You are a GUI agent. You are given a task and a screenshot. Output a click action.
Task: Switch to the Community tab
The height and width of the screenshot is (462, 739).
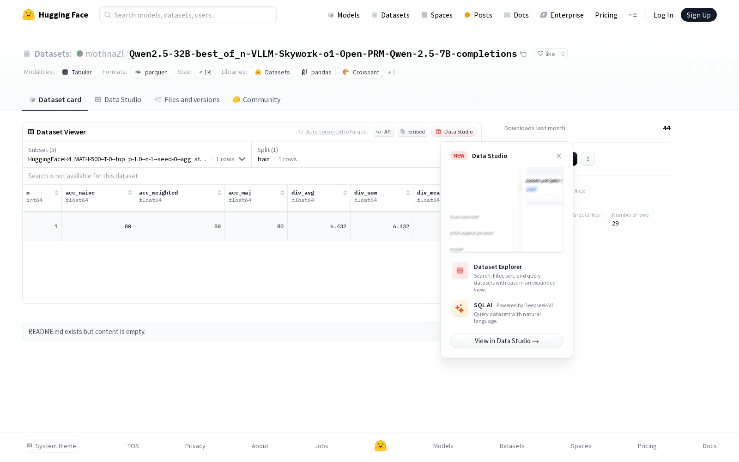[257, 99]
